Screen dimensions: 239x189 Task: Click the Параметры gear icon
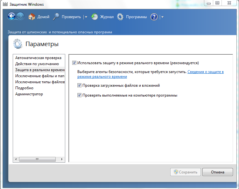click(x=18, y=44)
